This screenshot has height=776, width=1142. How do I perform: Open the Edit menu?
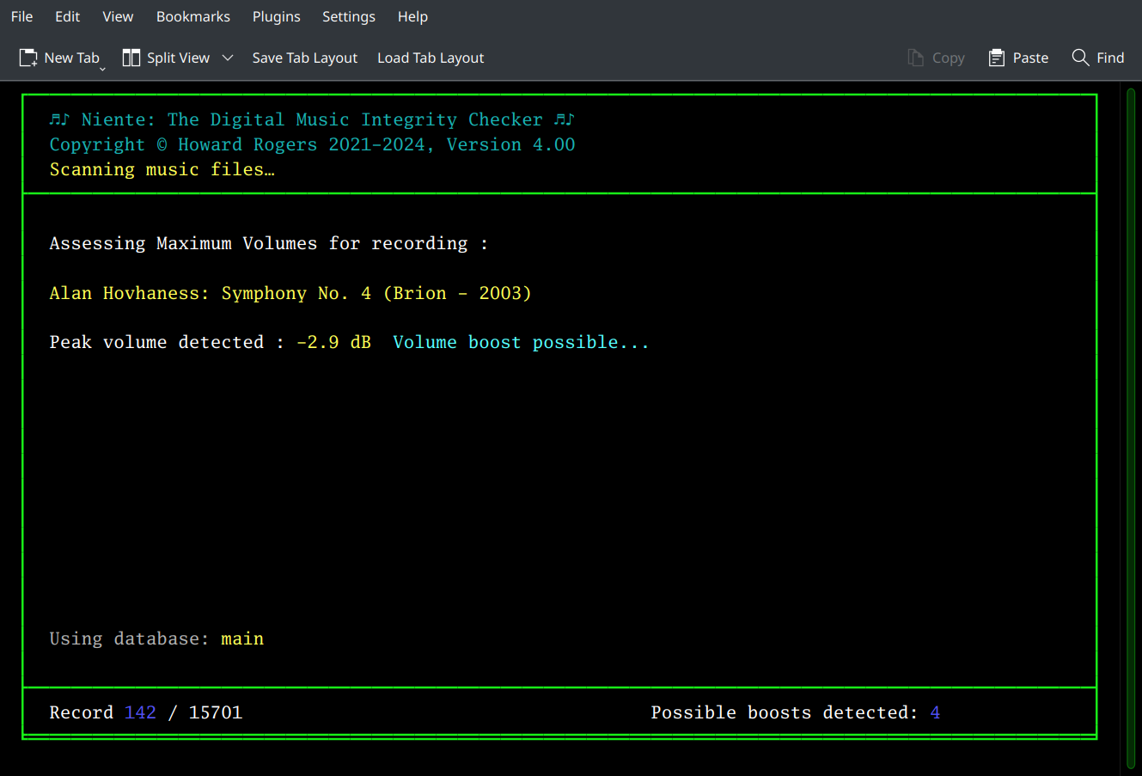(x=67, y=16)
